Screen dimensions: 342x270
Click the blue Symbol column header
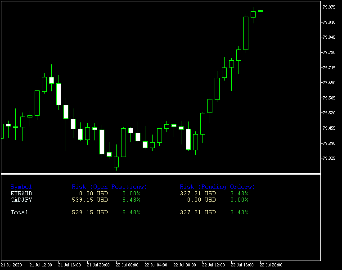tap(21, 187)
